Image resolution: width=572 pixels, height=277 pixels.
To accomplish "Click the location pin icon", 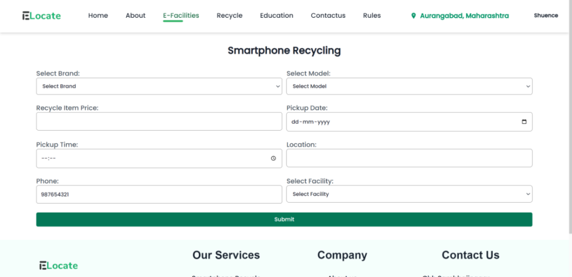I will pos(413,16).
